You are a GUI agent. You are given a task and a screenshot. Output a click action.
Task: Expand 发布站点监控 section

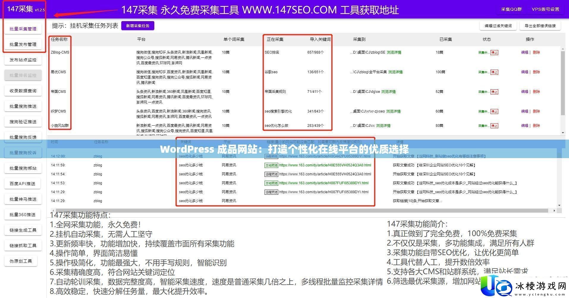(x=23, y=60)
